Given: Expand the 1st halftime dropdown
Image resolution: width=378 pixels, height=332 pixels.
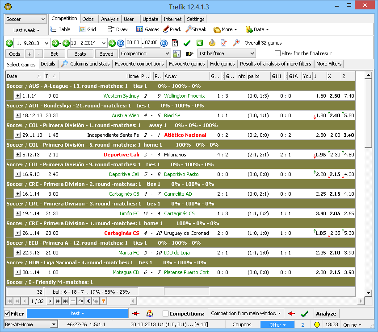Looking at the screenshot, I should pyautogui.click(x=226, y=53).
